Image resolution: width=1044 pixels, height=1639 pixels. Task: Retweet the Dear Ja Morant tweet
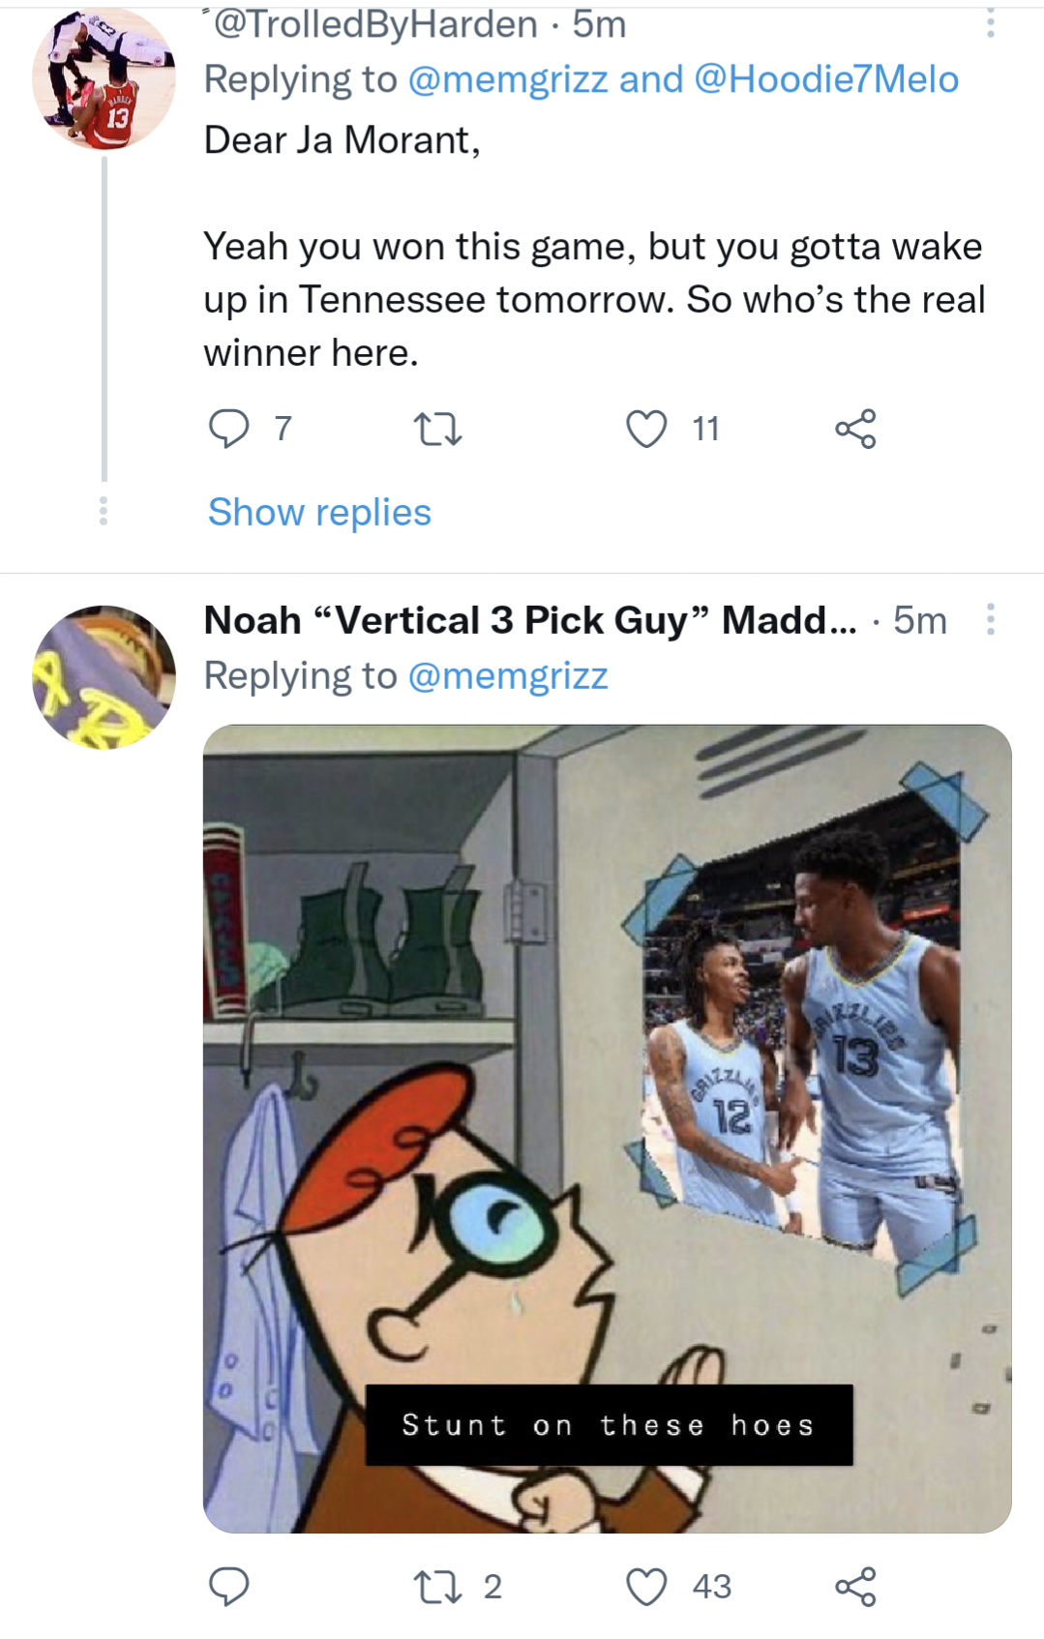point(437,429)
